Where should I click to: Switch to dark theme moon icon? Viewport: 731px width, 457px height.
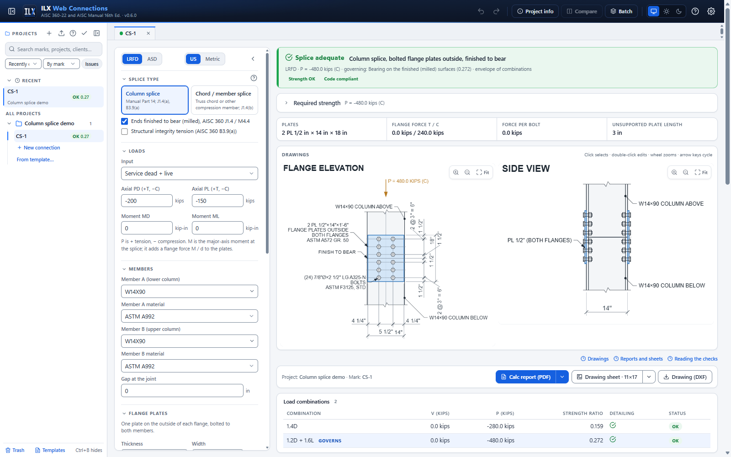(679, 11)
